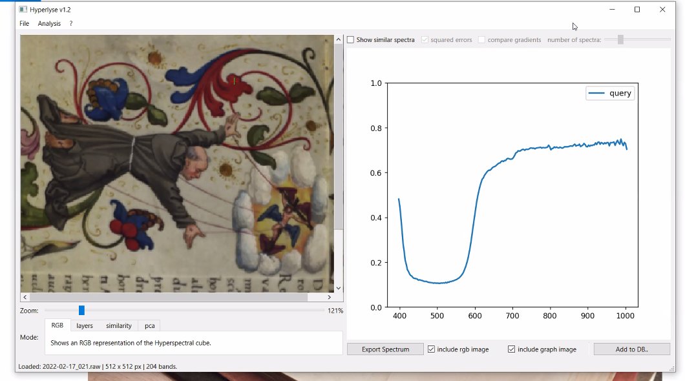Open the File menu
Image resolution: width=685 pixels, height=381 pixels.
24,23
